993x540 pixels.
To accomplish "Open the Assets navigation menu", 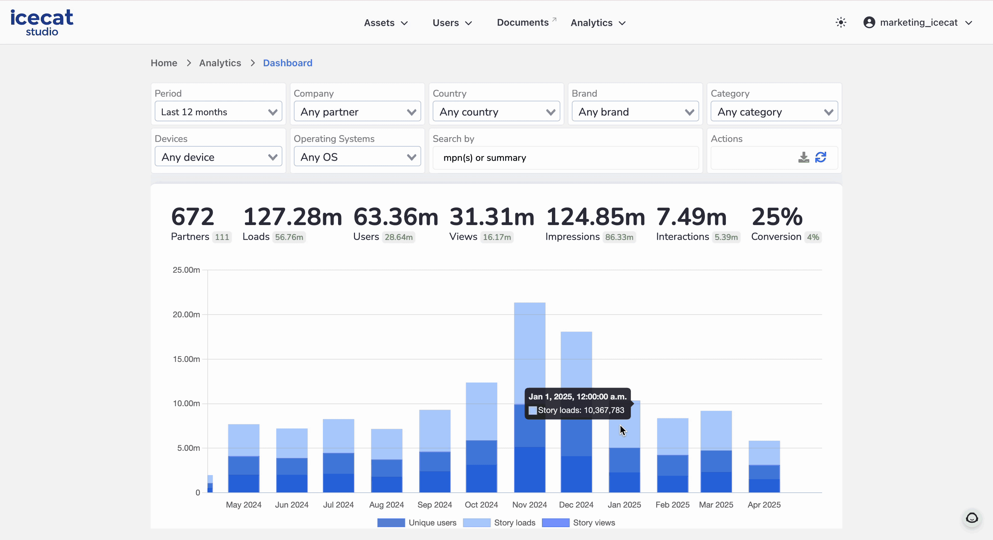I will [385, 22].
